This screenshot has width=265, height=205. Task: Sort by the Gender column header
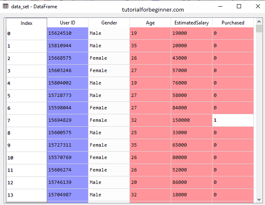(109, 23)
